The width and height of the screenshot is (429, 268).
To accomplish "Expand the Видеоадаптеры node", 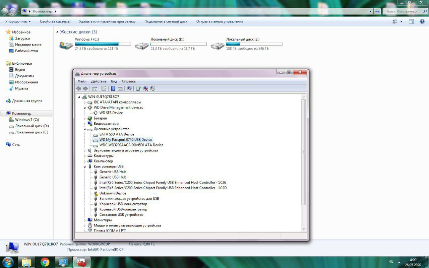I will pos(85,124).
